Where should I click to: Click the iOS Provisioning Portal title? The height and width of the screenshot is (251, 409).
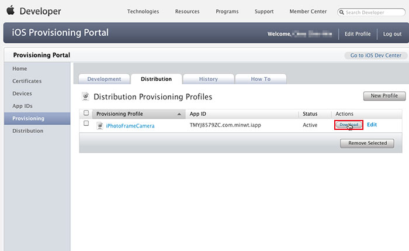(x=60, y=33)
